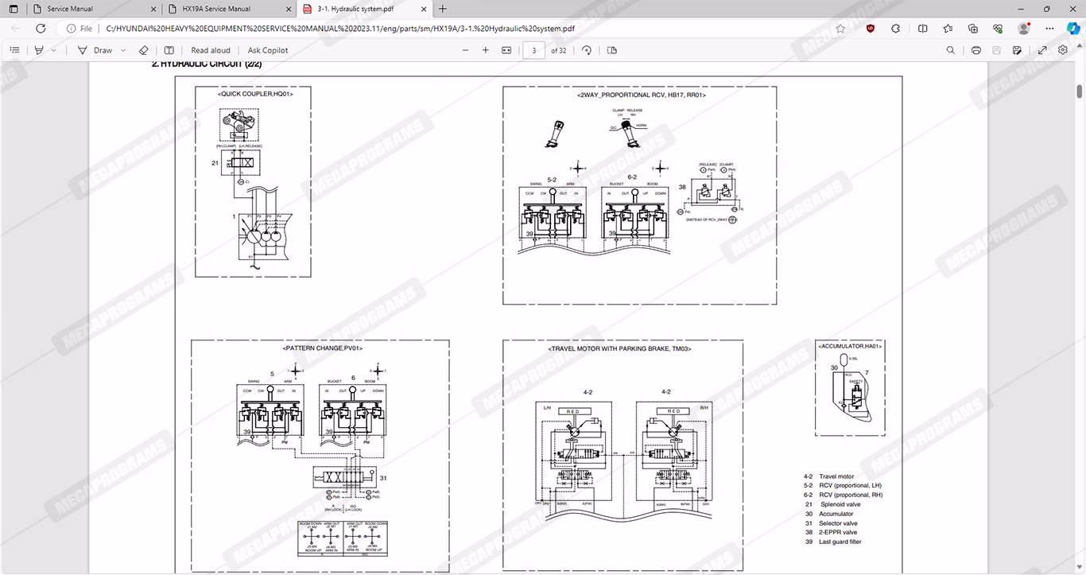Viewport: 1086px width, 575px height.
Task: Switch to HX19A Service Manual tab
Action: (x=227, y=9)
